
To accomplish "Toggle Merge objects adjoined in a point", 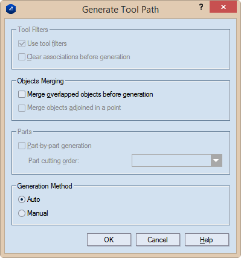I will pyautogui.click(x=22, y=108).
